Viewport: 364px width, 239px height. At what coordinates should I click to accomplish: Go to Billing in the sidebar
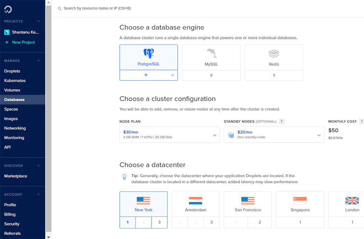tap(10, 215)
